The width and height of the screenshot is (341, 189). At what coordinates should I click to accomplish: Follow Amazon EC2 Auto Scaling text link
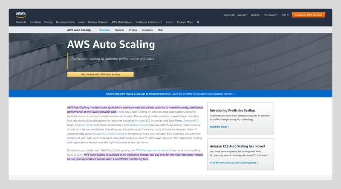(x=108, y=134)
